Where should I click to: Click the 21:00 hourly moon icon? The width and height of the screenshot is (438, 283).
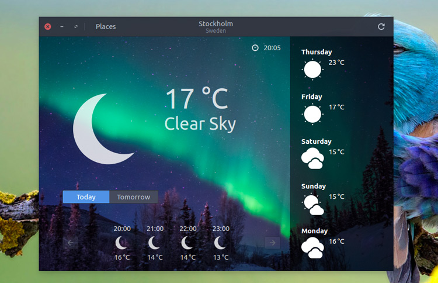point(155,243)
